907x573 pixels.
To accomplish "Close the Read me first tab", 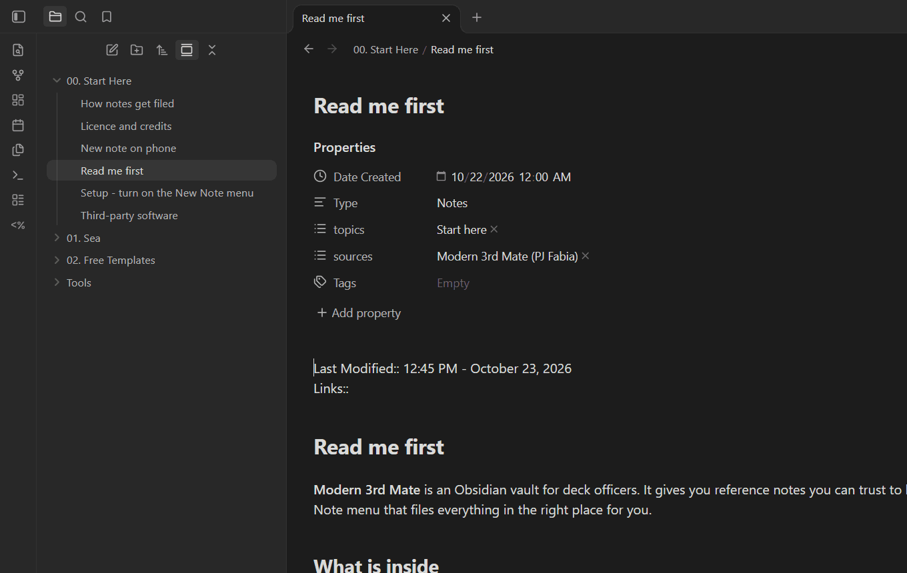I will click(x=446, y=19).
